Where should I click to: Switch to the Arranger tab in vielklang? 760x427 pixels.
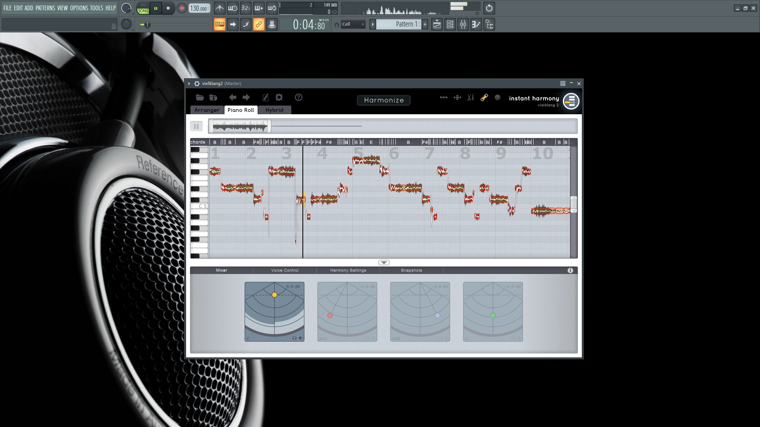pyautogui.click(x=207, y=110)
